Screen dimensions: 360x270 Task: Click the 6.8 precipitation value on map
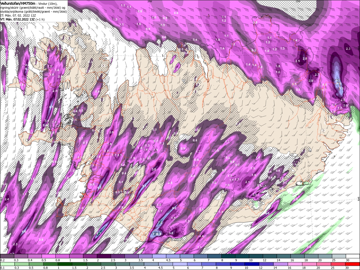point(159,234)
